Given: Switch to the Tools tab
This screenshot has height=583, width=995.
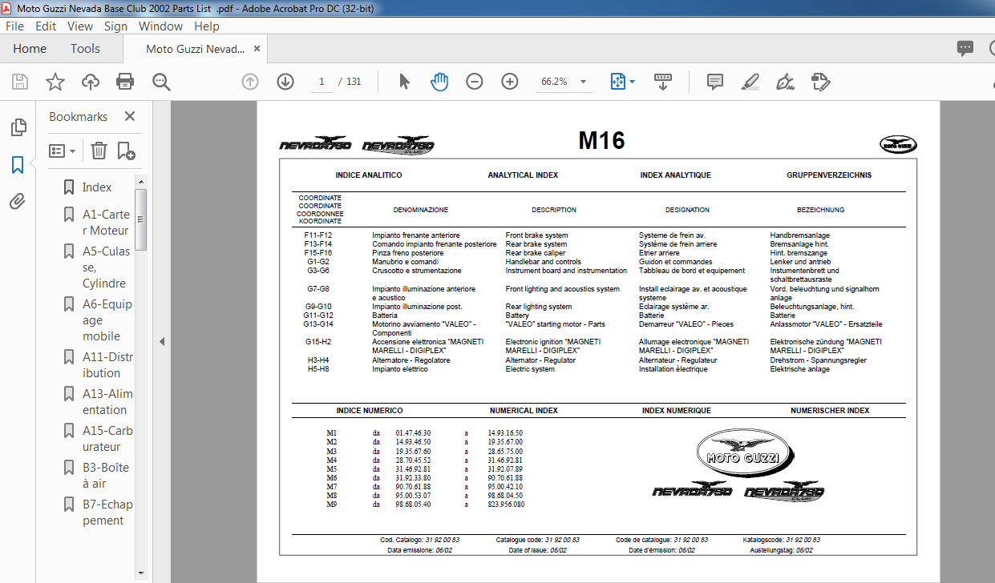Looking at the screenshot, I should pyautogui.click(x=85, y=49).
